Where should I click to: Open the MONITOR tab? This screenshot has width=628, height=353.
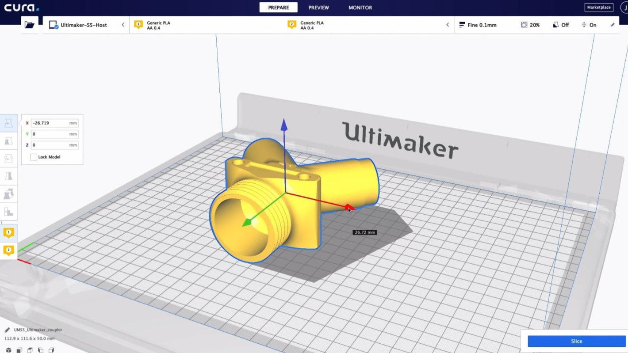360,8
